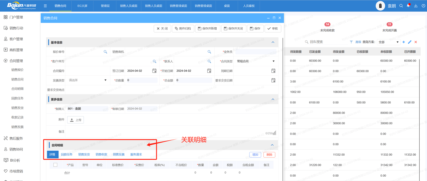Click the 审核 button

[x=273, y=29]
